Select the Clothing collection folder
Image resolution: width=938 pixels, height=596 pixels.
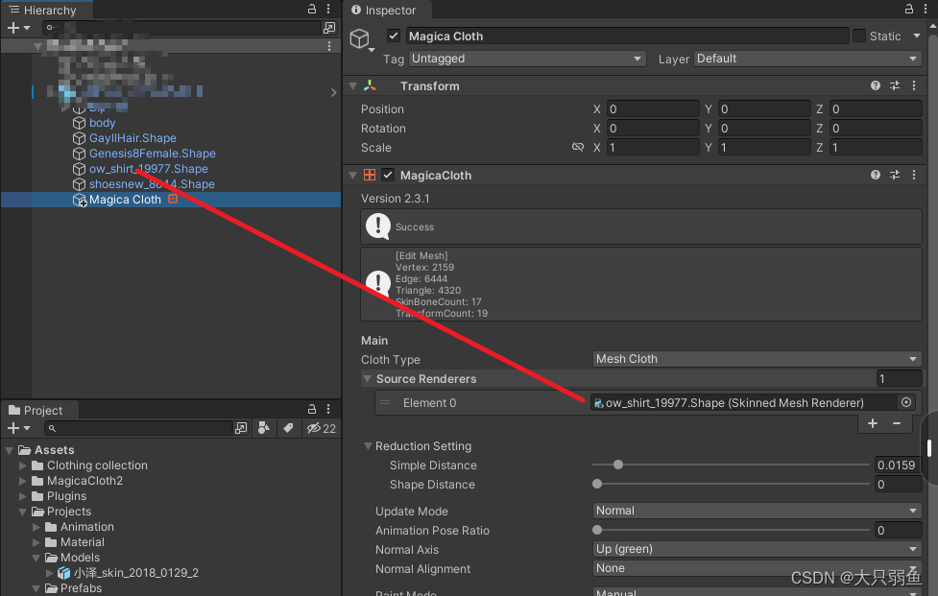(x=97, y=465)
